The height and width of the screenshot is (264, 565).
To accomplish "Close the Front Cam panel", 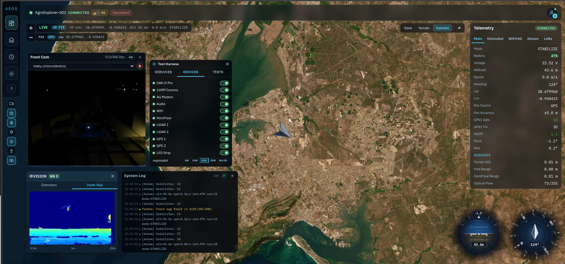I will coord(140,57).
